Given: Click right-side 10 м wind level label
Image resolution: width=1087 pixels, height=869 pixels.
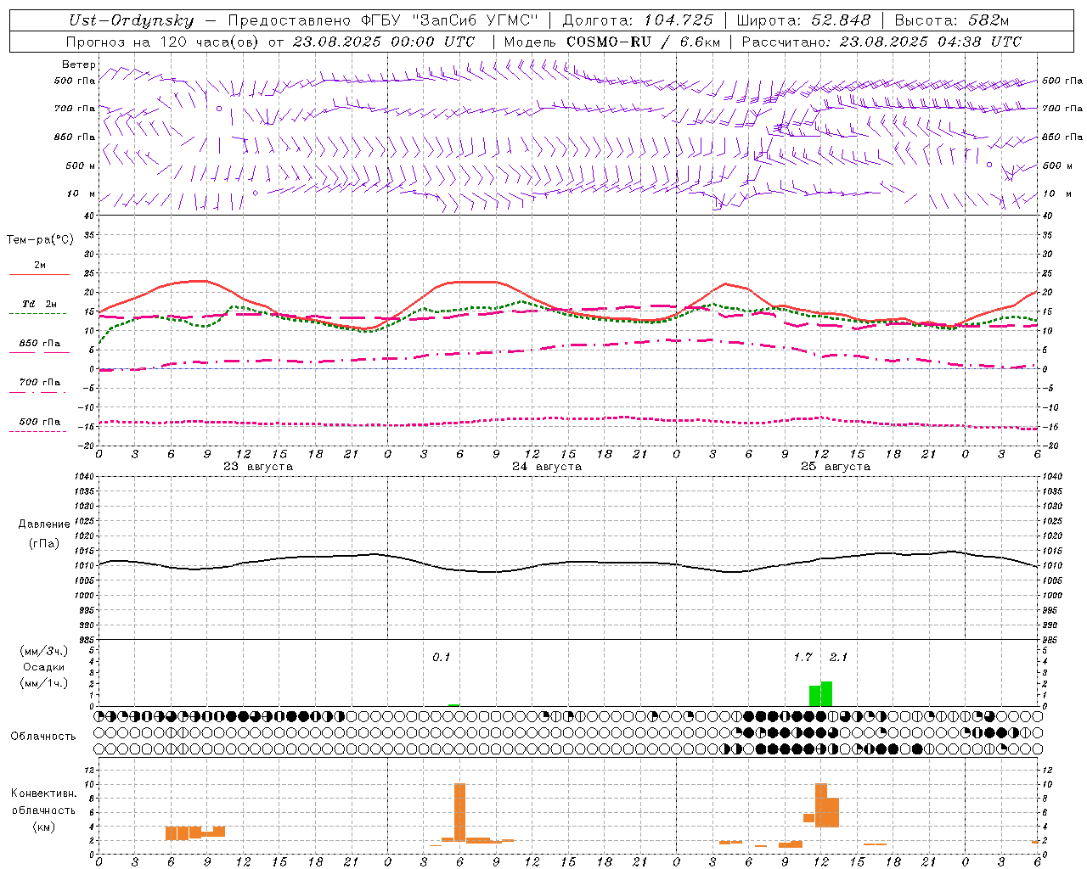Looking at the screenshot, I should (1056, 193).
